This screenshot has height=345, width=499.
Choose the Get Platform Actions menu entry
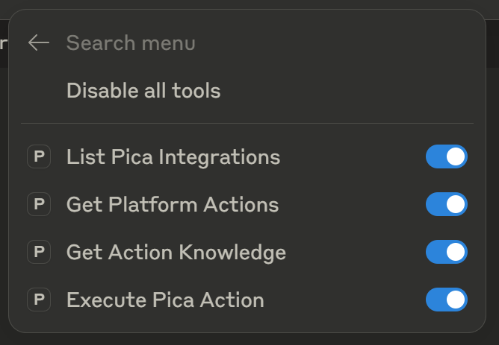tap(173, 205)
